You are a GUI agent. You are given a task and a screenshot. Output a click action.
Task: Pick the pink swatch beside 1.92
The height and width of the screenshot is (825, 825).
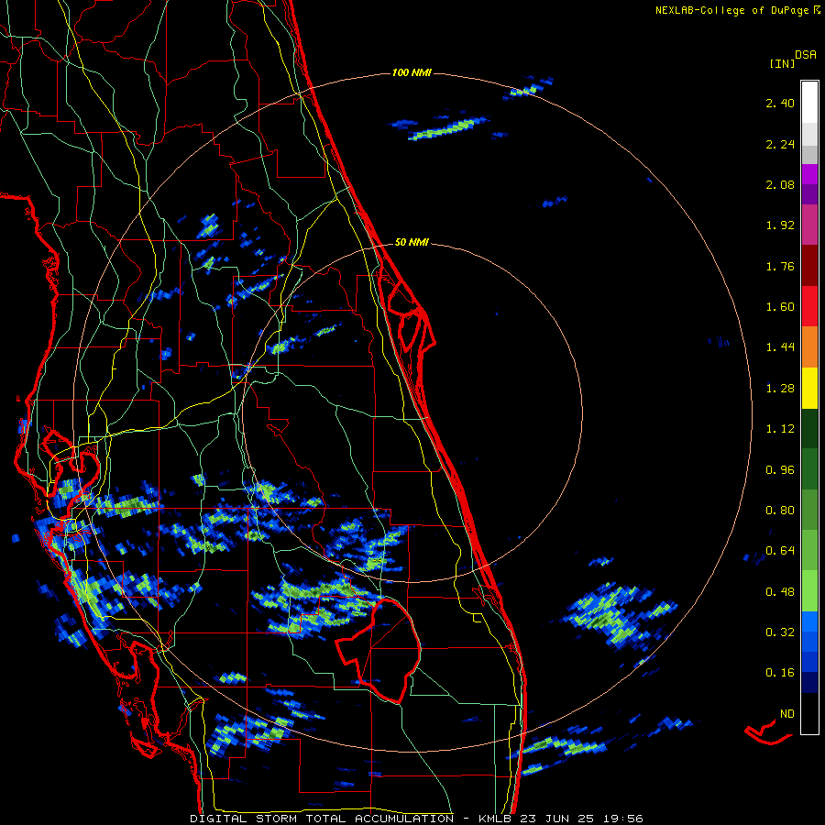809,225
